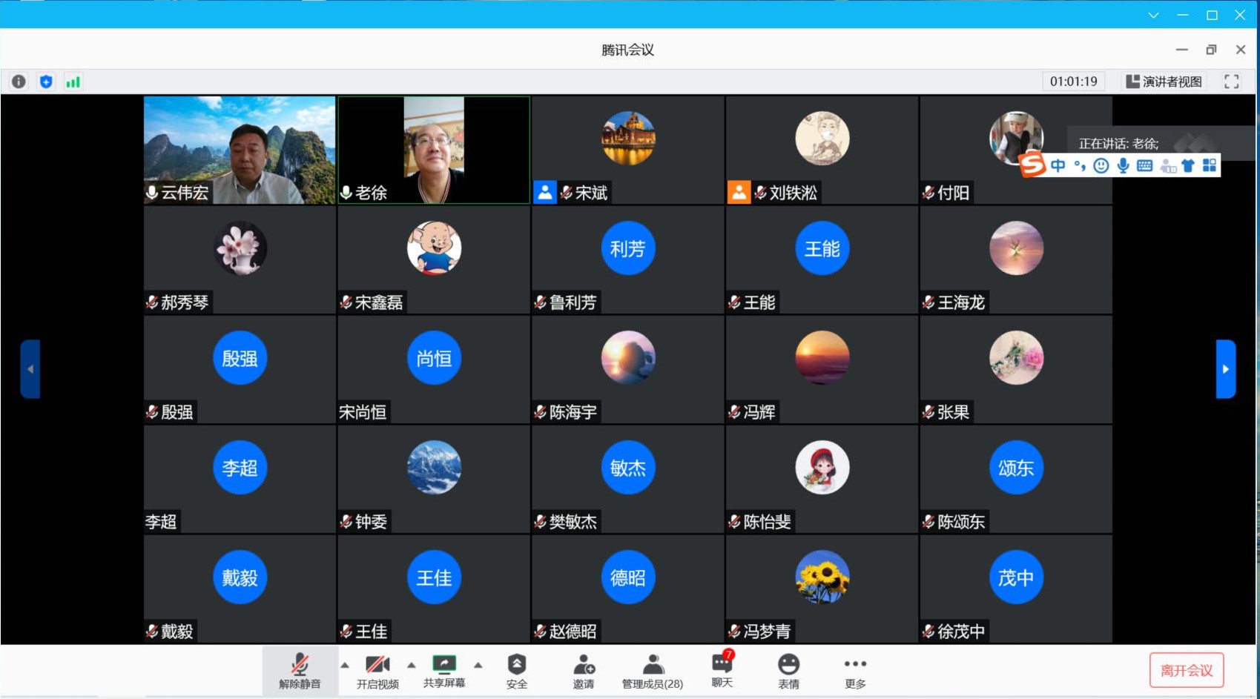Image resolution: width=1260 pixels, height=699 pixels.
Task: Start Share Screen (共享屏幕)
Action: pyautogui.click(x=444, y=671)
